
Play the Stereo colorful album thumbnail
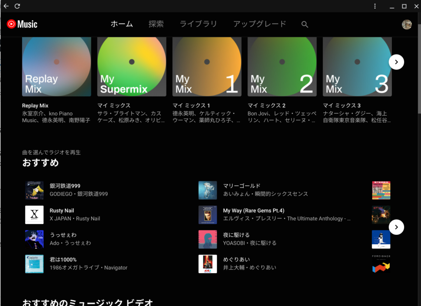coord(381,190)
